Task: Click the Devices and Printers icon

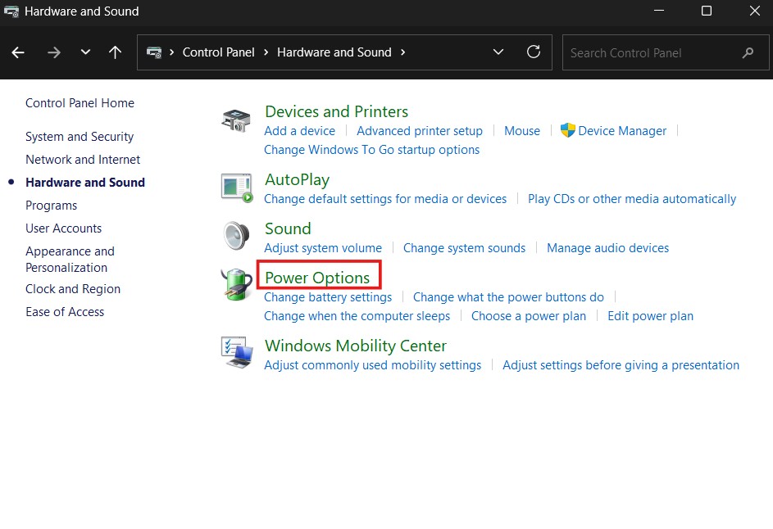Action: tap(236, 120)
